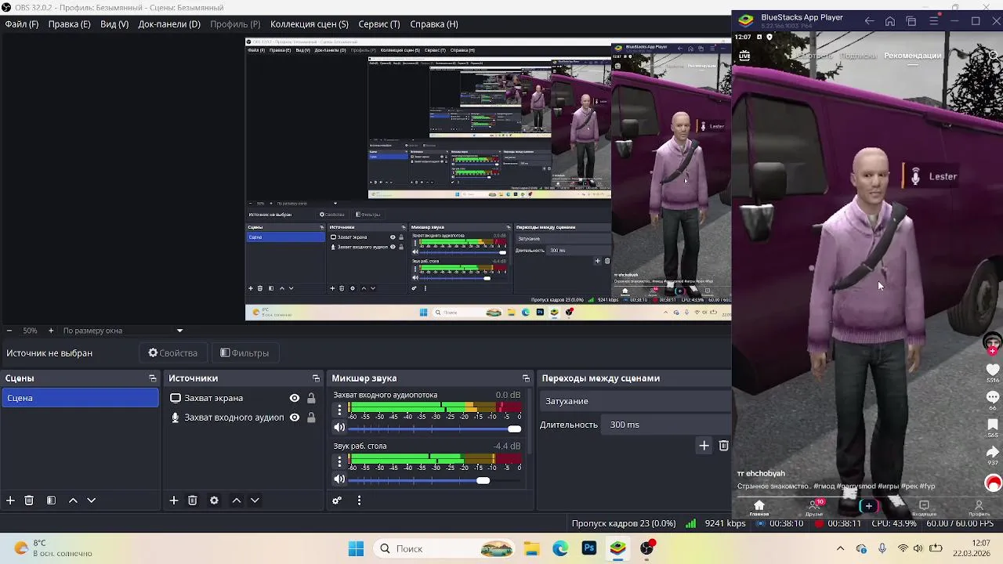Screen dimensions: 1003x564
Task: Open BlueStacks recent apps icon
Action: pos(911,21)
